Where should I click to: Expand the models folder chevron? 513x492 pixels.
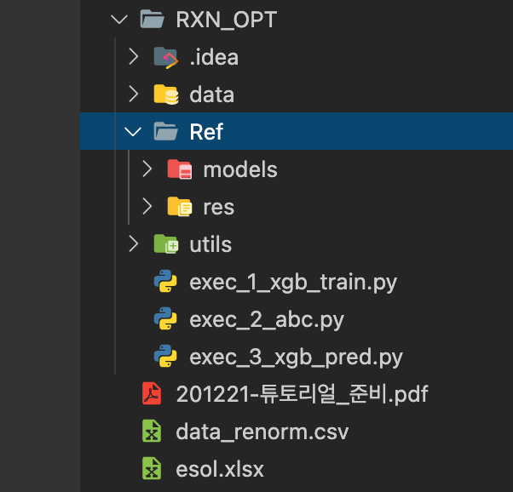[147, 169]
